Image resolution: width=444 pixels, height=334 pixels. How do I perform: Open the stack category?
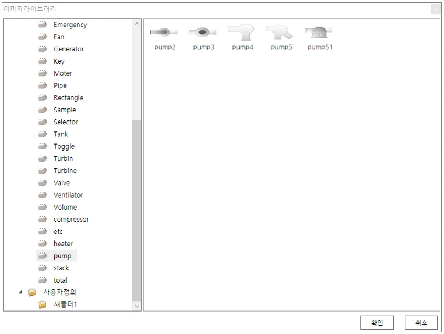[61, 268]
